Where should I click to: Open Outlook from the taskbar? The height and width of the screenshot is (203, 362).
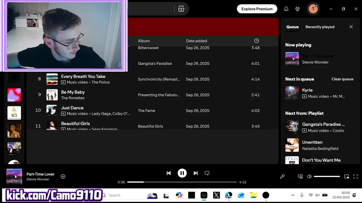(x=241, y=195)
